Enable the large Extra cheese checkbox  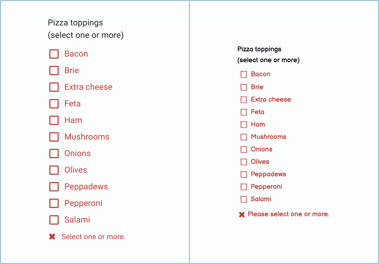coord(54,87)
